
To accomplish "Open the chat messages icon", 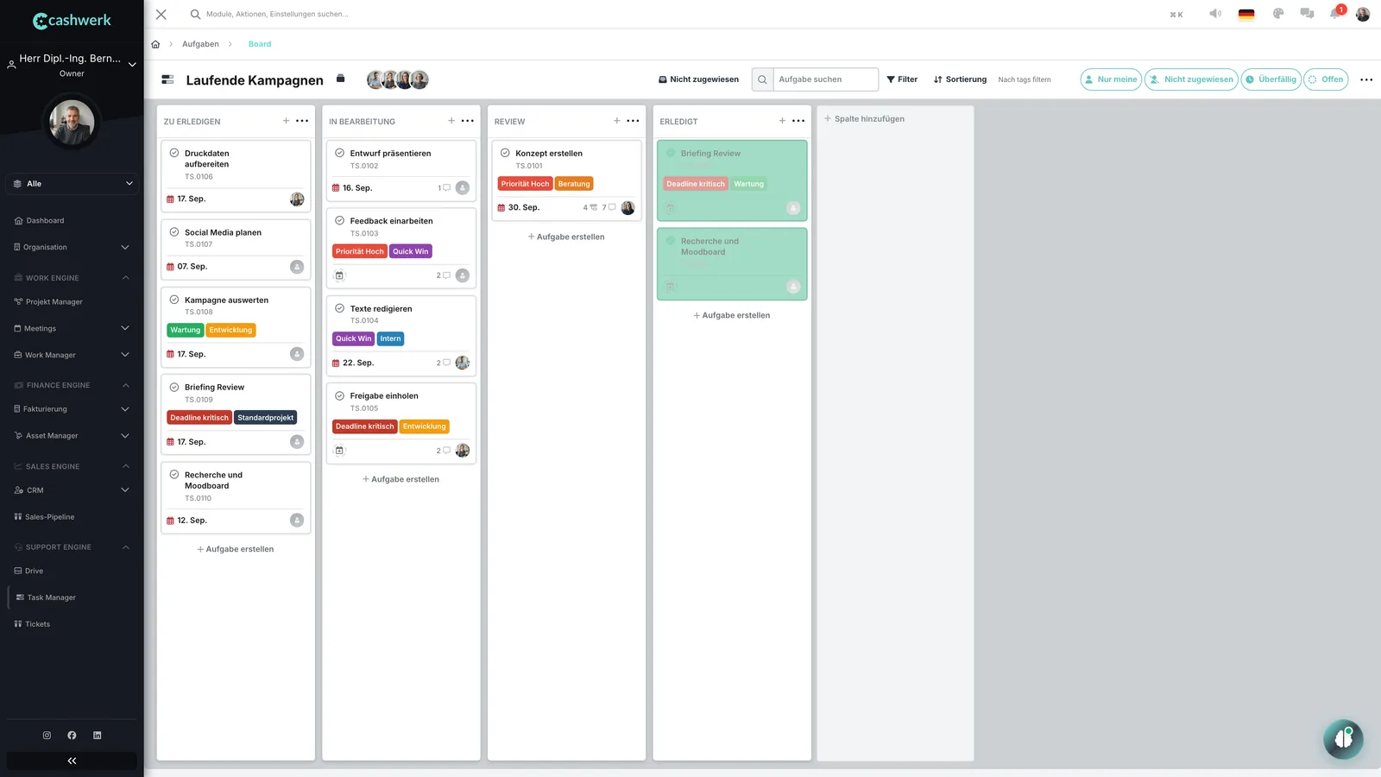I will point(1307,14).
